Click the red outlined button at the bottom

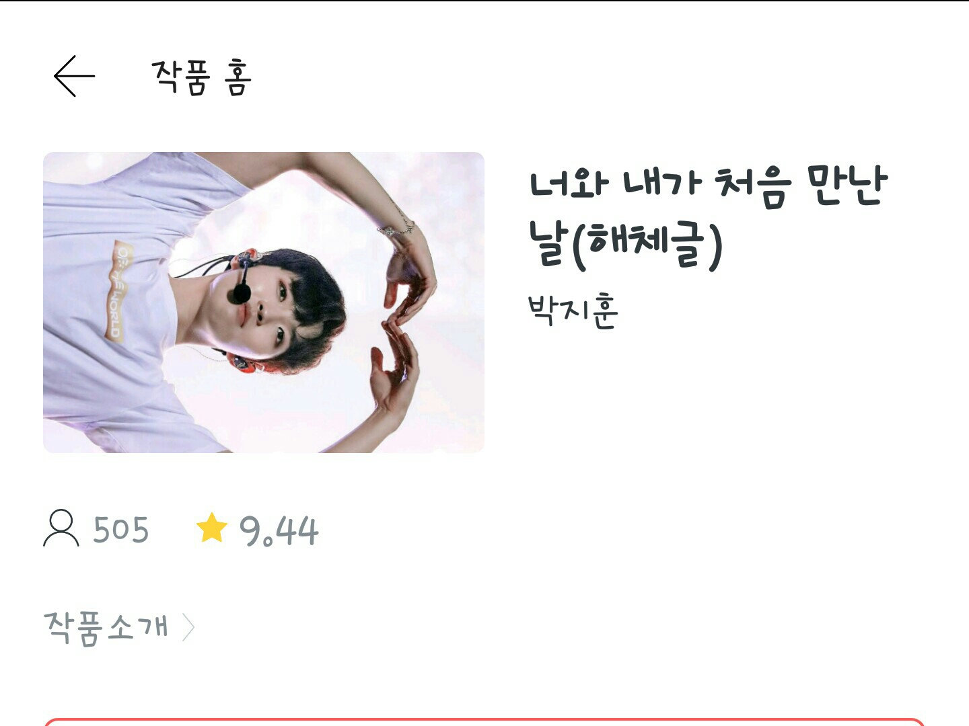(x=485, y=722)
